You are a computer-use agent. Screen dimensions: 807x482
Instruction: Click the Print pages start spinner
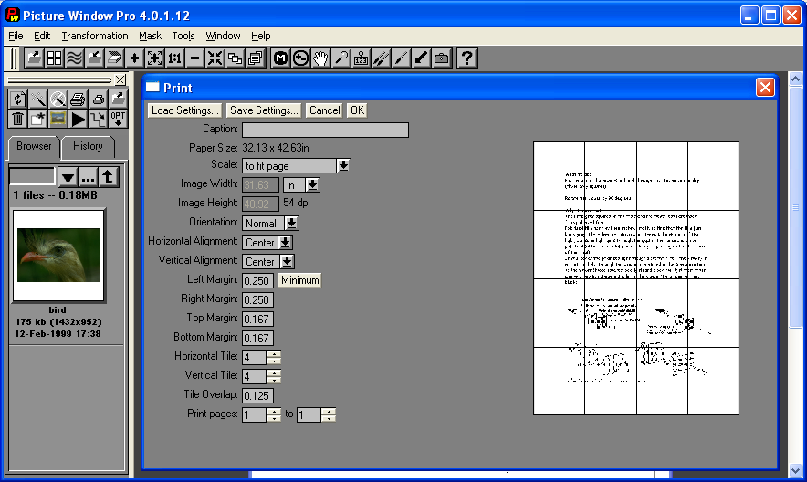pos(274,414)
